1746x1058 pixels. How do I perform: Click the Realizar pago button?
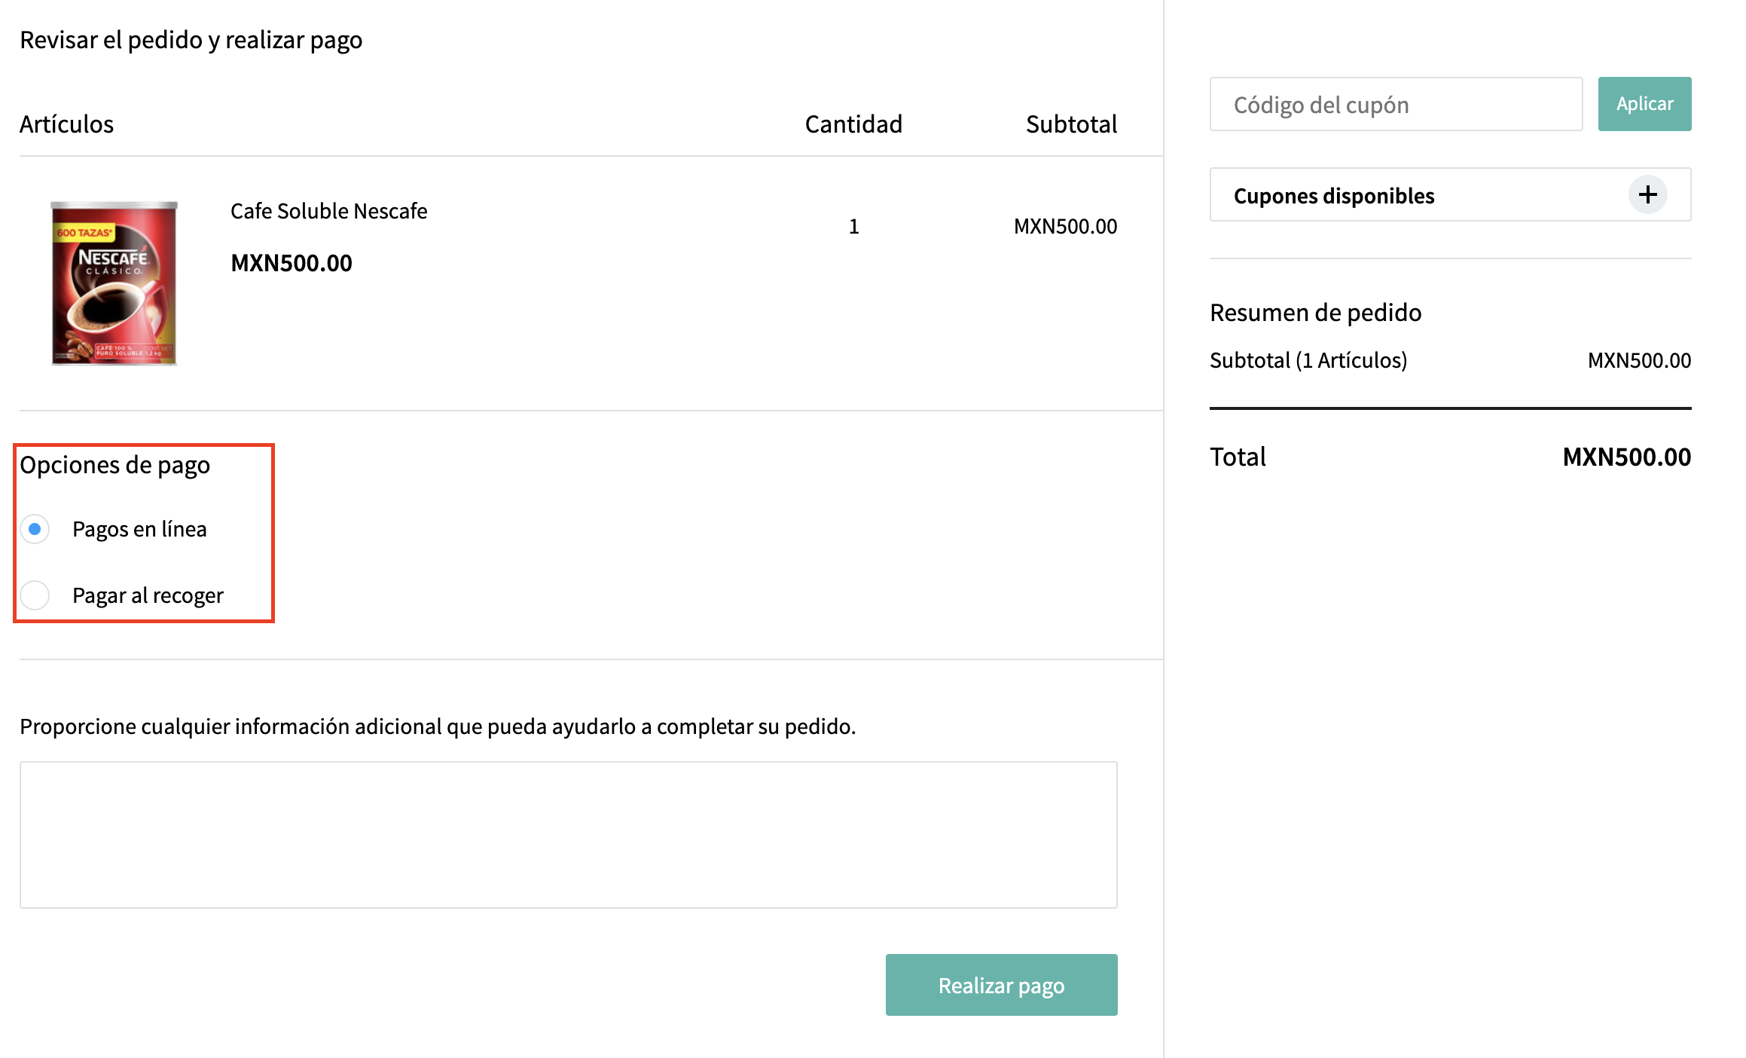(1000, 985)
